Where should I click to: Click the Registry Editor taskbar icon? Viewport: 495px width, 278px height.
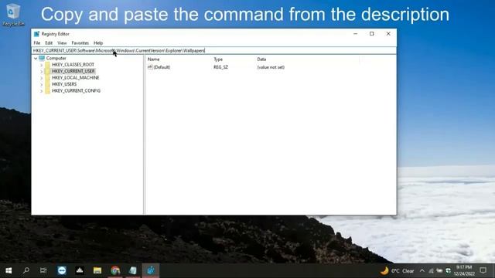[x=151, y=270]
